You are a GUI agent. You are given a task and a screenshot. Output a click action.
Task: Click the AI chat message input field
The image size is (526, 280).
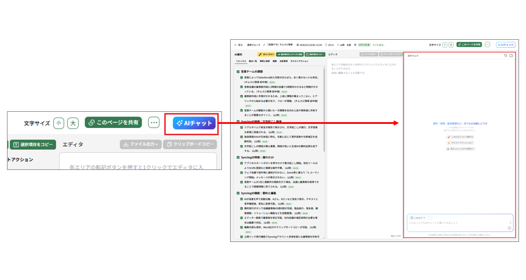[x=458, y=223]
